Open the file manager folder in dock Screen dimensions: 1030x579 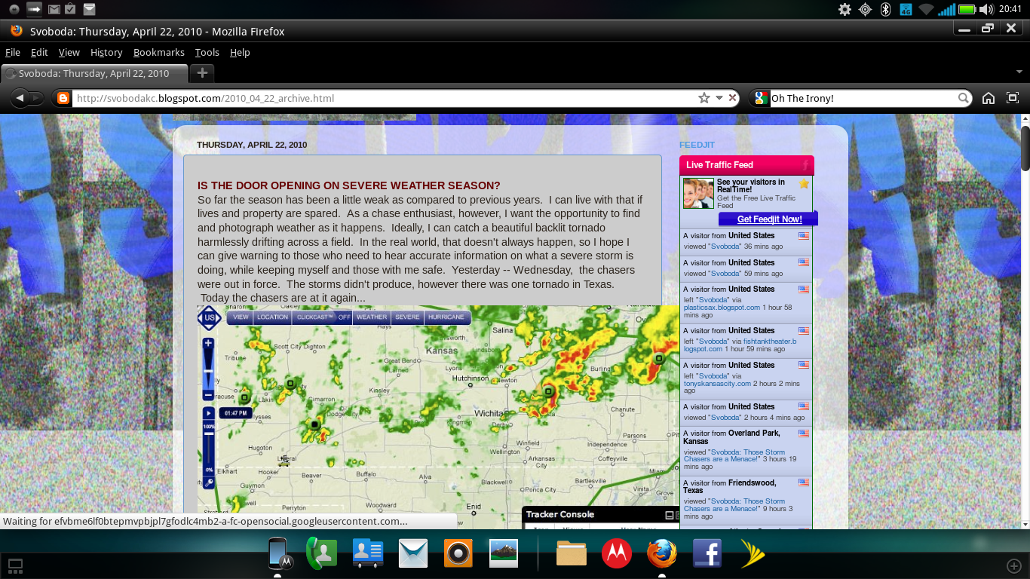click(x=571, y=554)
